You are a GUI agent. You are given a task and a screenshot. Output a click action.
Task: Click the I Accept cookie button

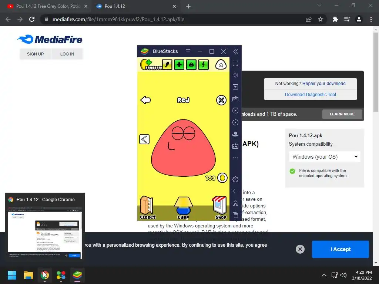coord(341,249)
